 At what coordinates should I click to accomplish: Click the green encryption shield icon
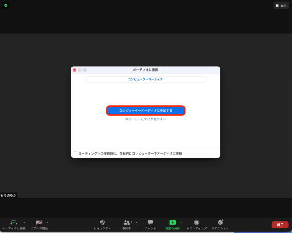6,5
